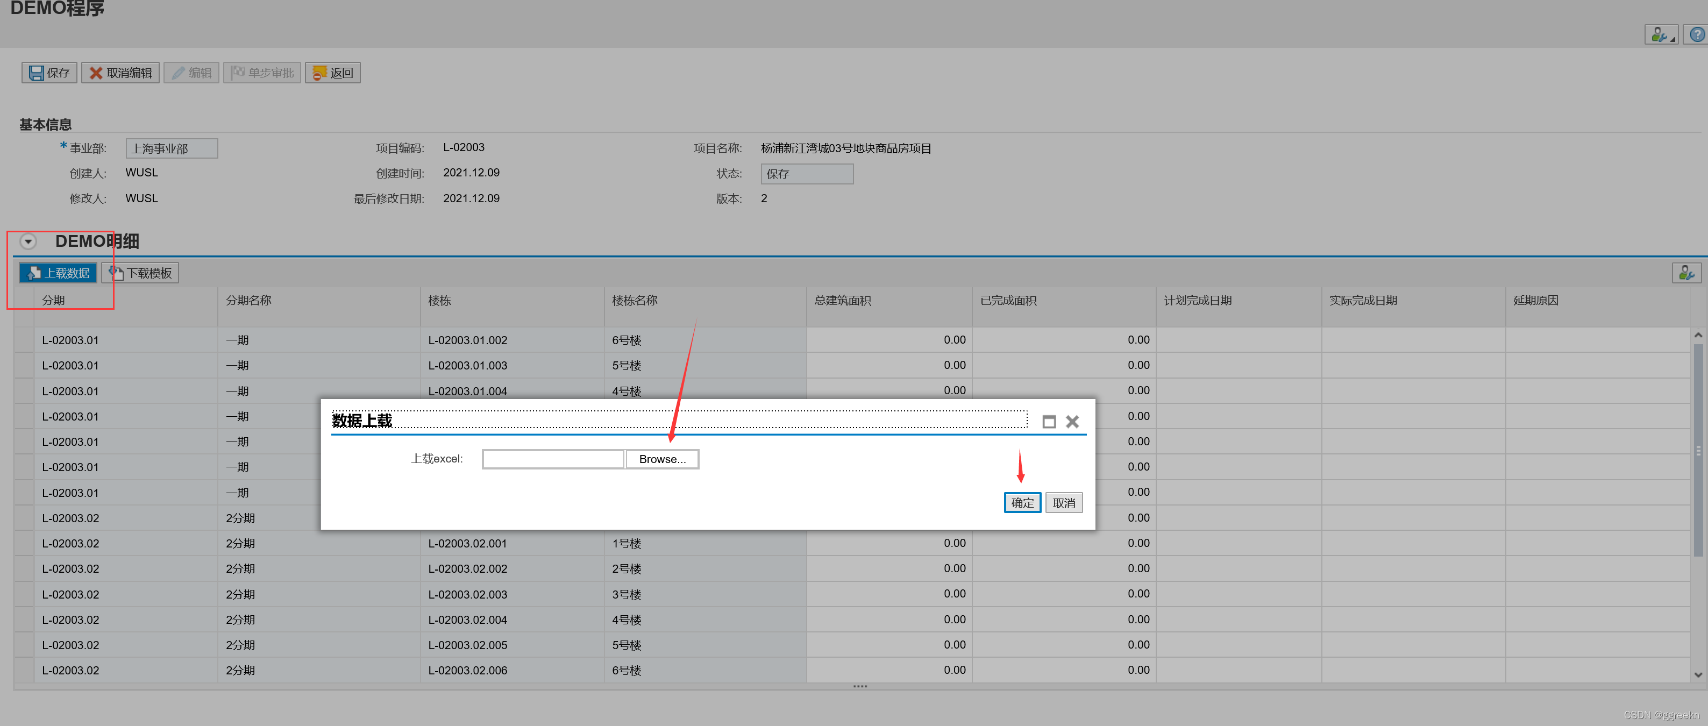Click the table scrollbar up arrow
Viewport: 1708px width, 726px height.
point(1698,336)
